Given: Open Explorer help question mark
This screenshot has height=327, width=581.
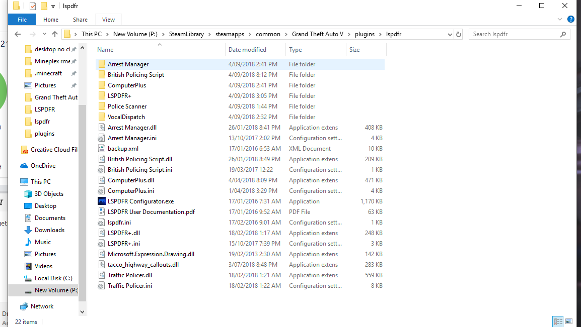Looking at the screenshot, I should pyautogui.click(x=571, y=19).
